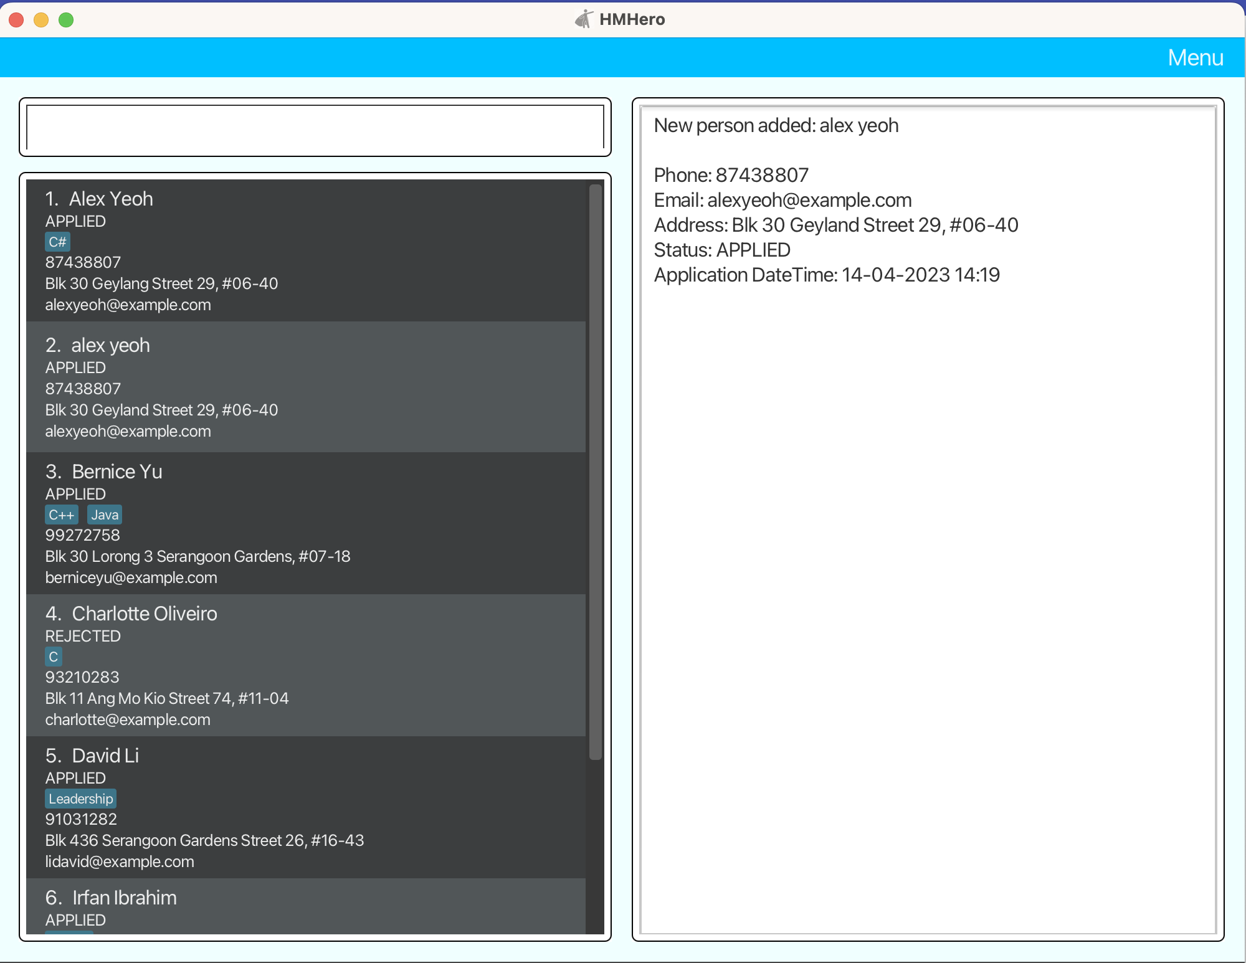Click the result display output area

point(928,561)
